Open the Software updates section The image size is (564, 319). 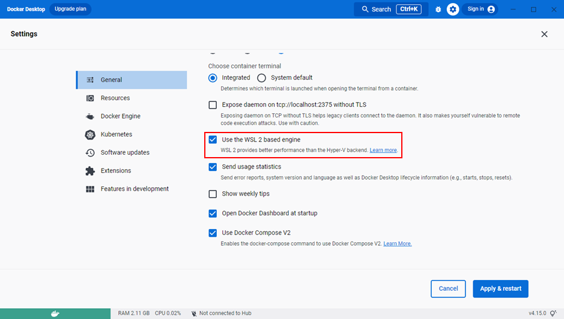(x=132, y=153)
